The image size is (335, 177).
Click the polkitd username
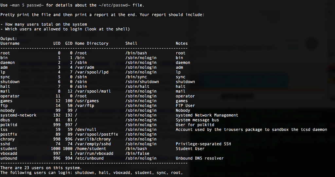point(9,125)
